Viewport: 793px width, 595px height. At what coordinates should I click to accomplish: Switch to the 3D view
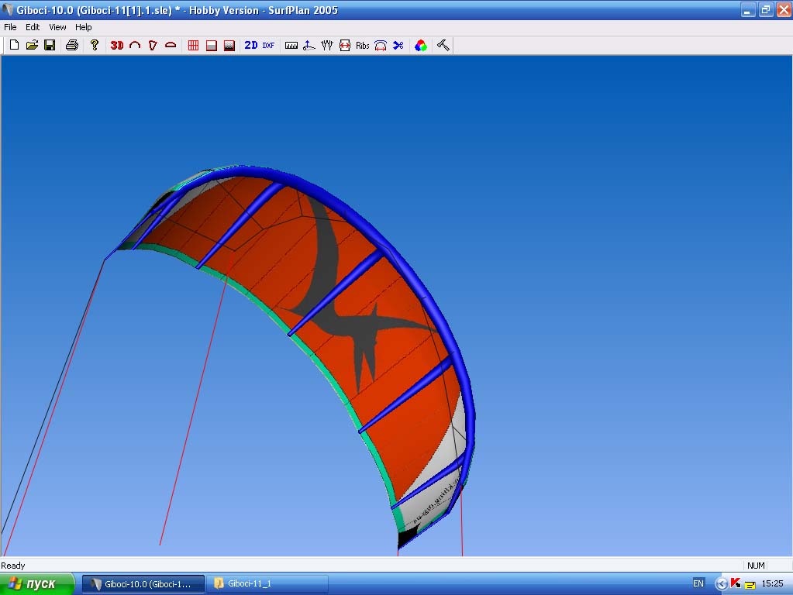(117, 46)
